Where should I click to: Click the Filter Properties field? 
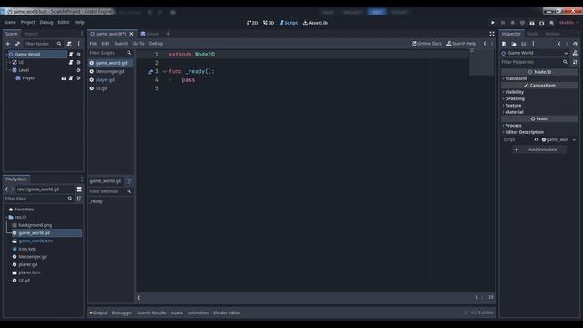coord(535,62)
